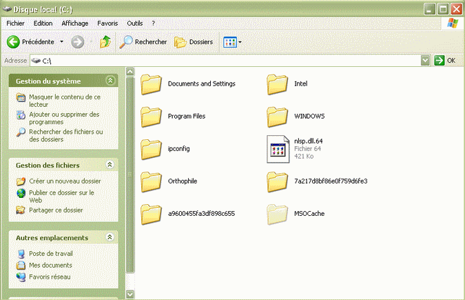Image resolution: width=465 pixels, height=300 pixels.
Task: Click the Windows flag logo
Action: click(x=453, y=23)
